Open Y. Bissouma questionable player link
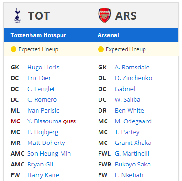The height and width of the screenshot is (181, 182). click(44, 121)
